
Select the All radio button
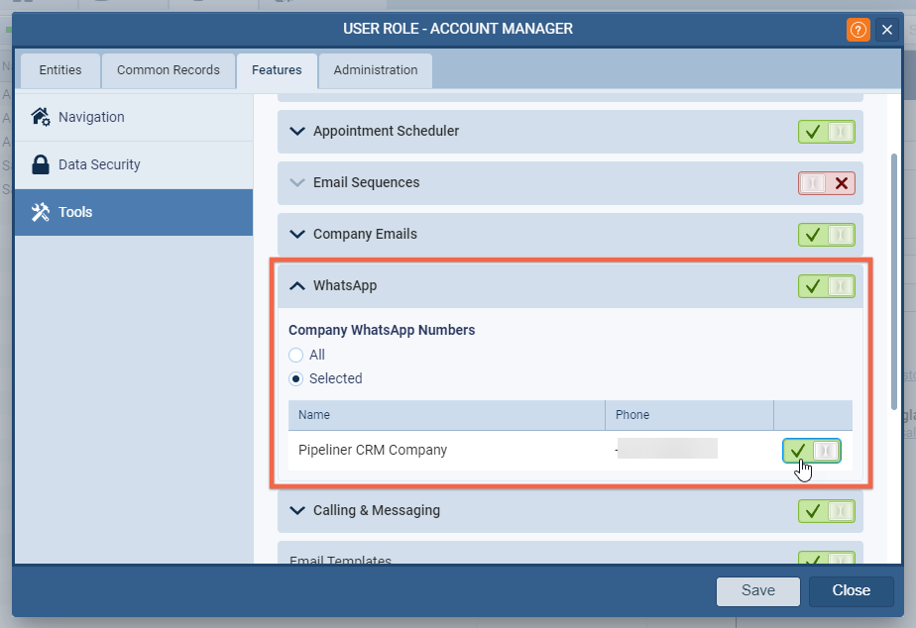pos(295,355)
